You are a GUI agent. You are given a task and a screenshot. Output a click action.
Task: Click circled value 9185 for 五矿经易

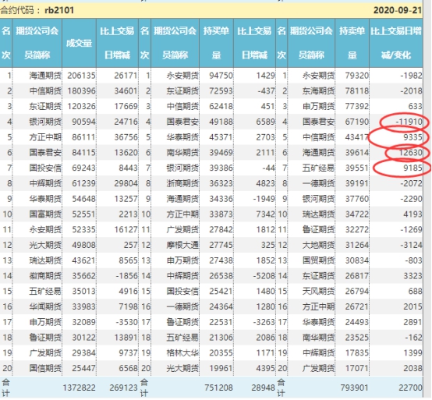(x=413, y=168)
